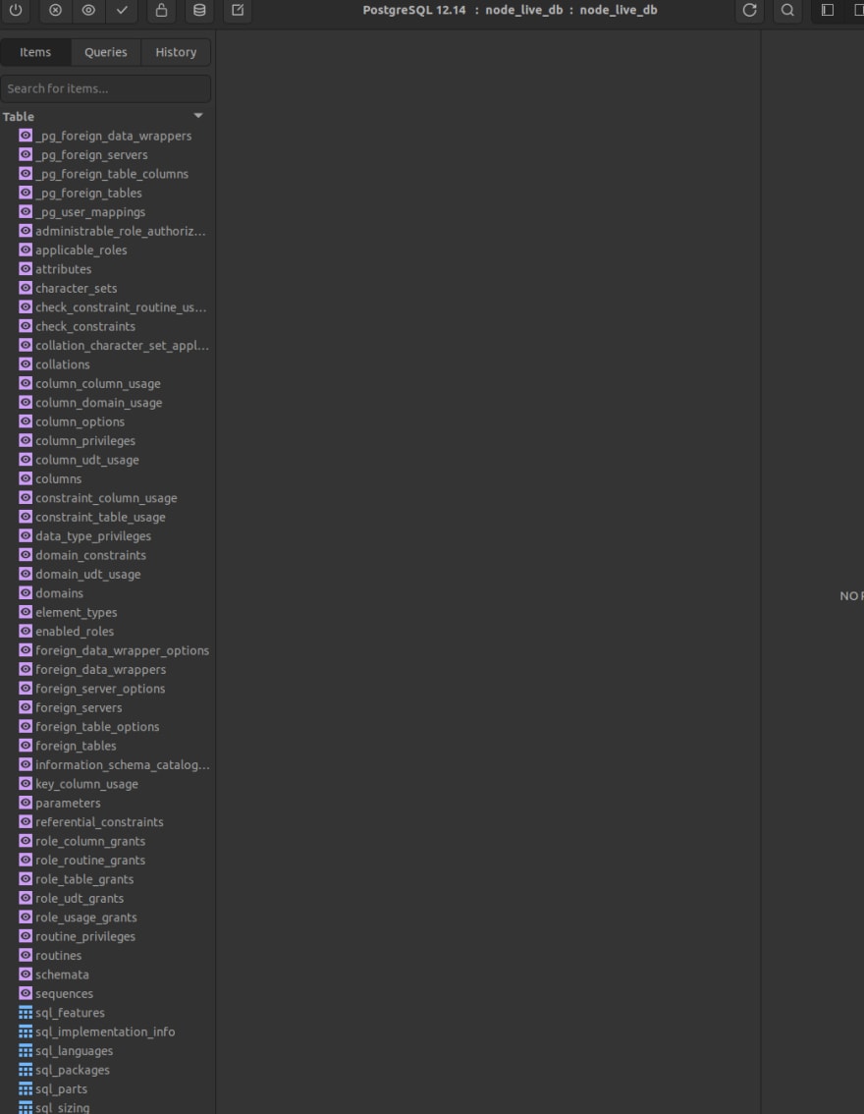Screen dimensions: 864x1114
Task: Click the eye icon beside role_usage_grants
Action: click(x=26, y=918)
